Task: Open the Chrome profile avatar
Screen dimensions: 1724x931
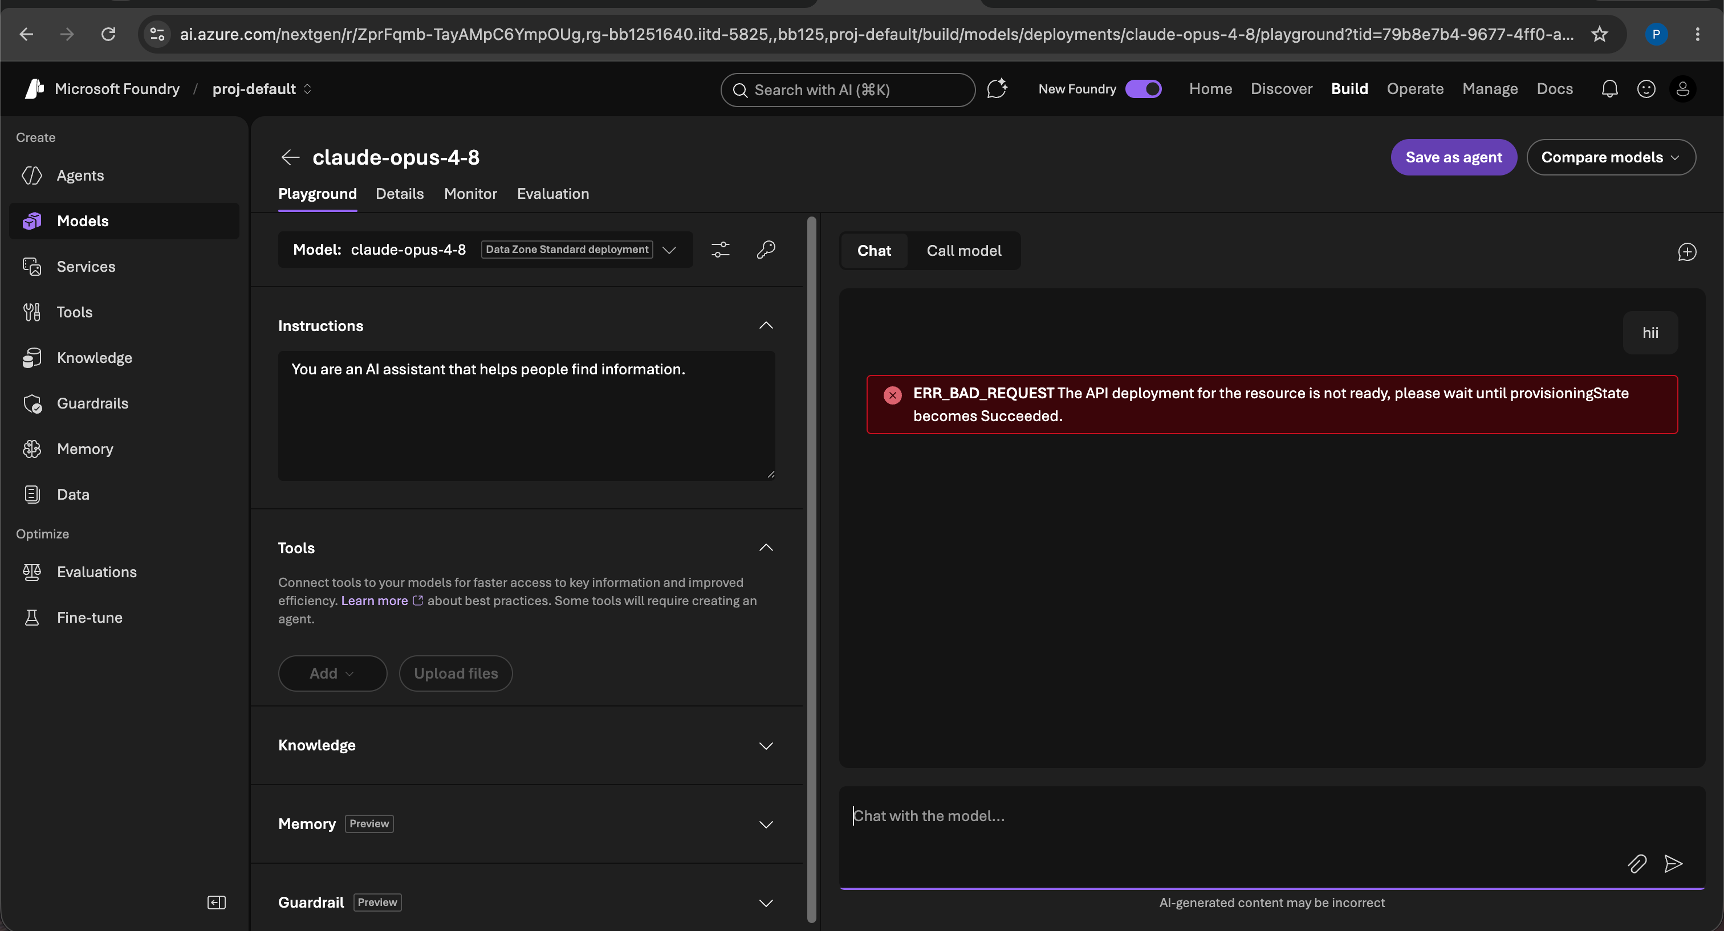Action: pos(1656,34)
